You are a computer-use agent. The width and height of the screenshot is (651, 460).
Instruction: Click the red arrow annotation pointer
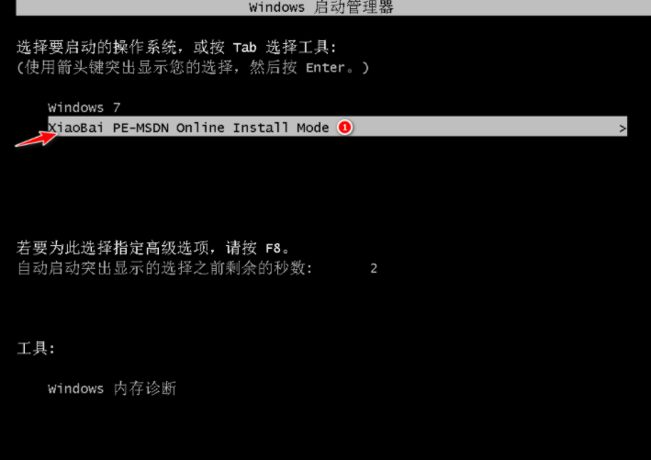[x=36, y=139]
